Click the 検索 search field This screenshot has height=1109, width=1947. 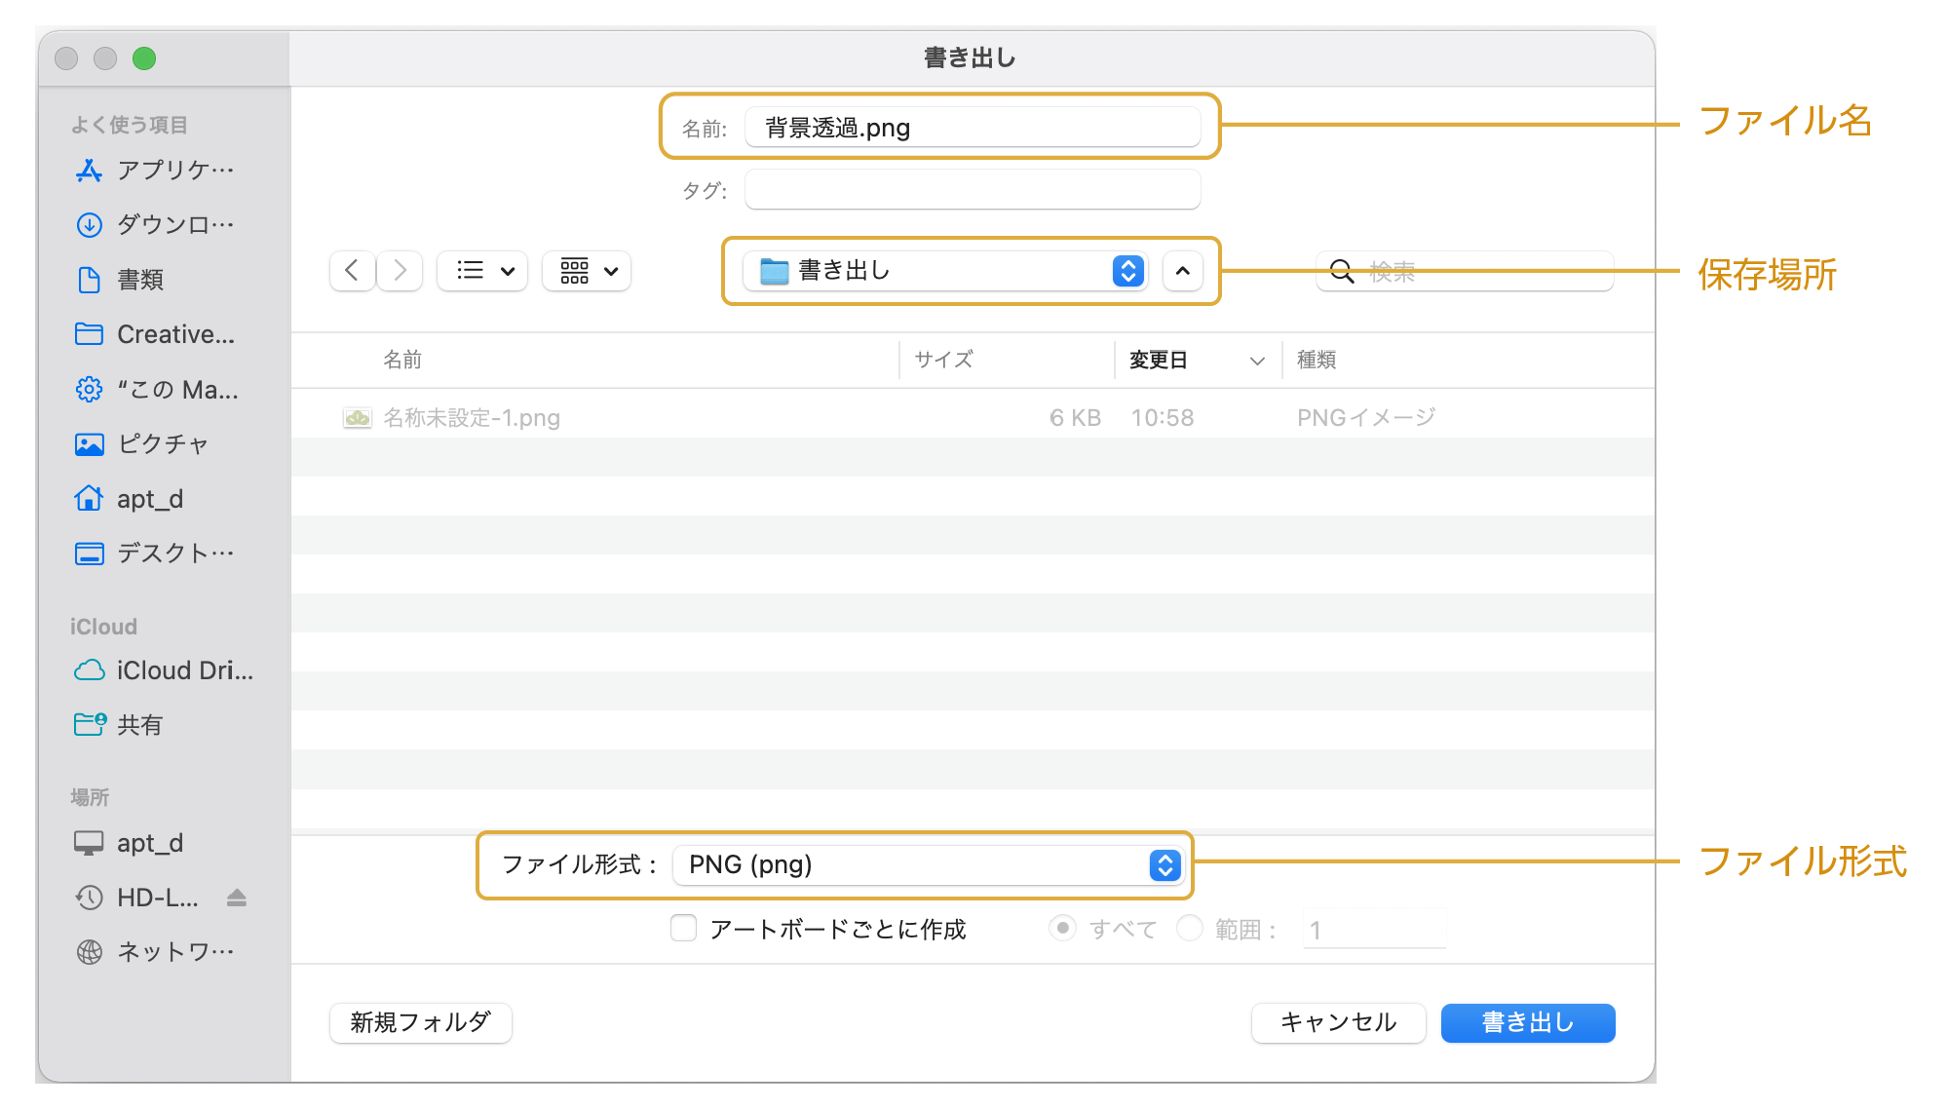[1465, 272]
